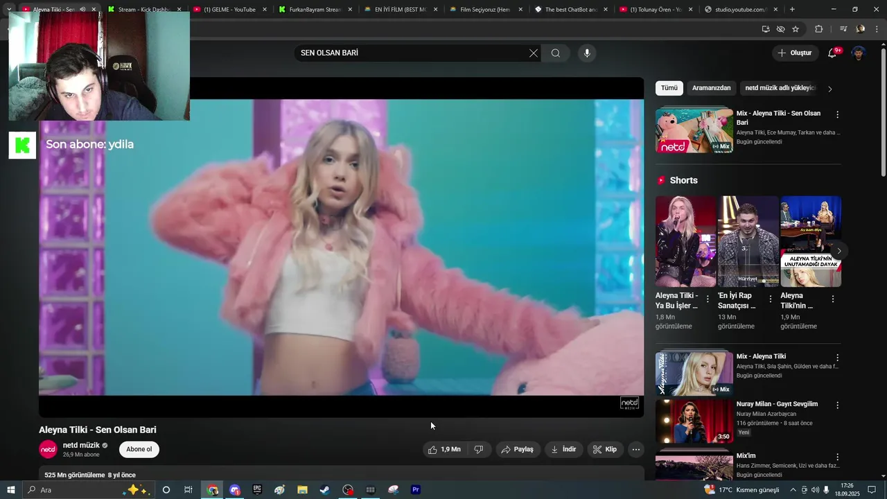Image resolution: width=887 pixels, height=499 pixels.
Task: Open options for short 'En İyi Rap Sanatçısı
Action: coord(770,299)
